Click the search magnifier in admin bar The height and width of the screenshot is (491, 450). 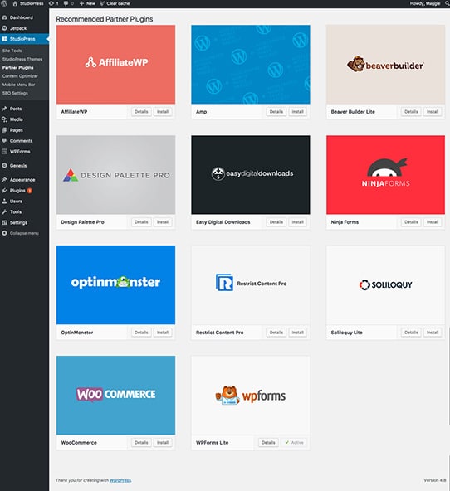click(447, 3)
